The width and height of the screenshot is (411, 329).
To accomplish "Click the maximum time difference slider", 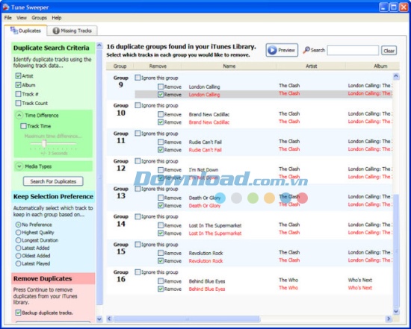I will [44, 143].
